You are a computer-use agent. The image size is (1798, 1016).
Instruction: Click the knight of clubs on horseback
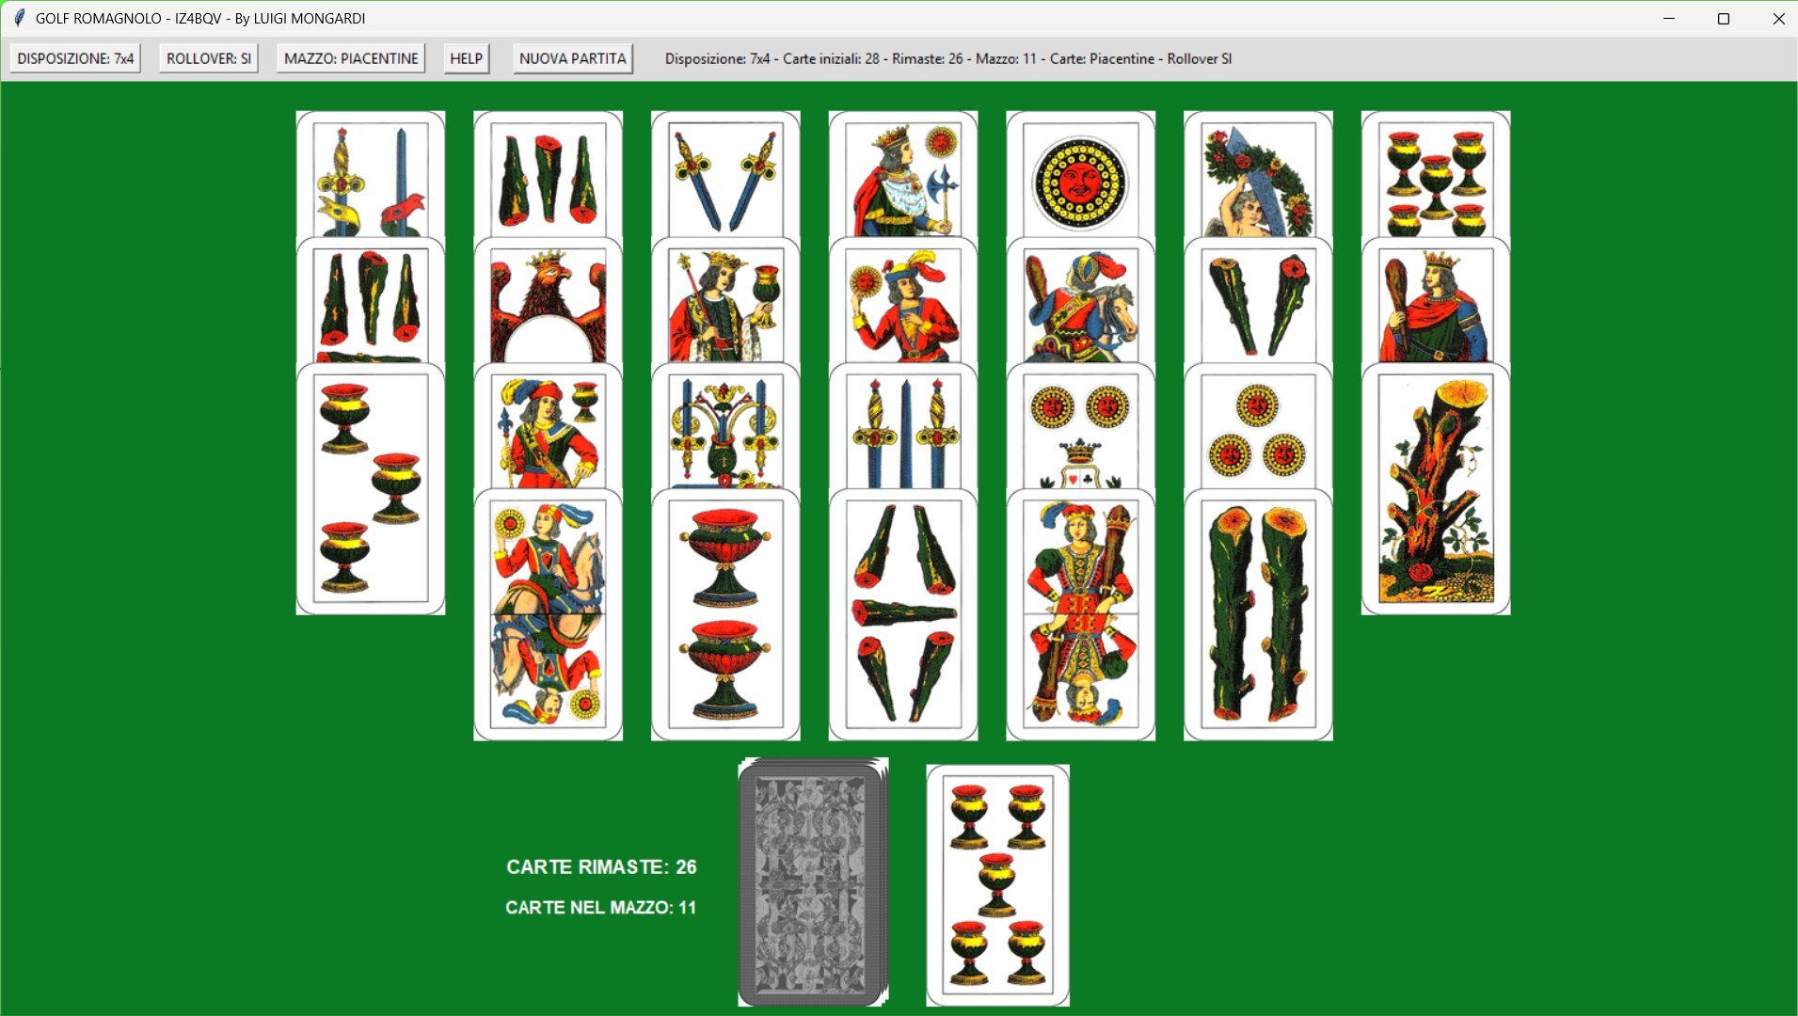click(x=1081, y=300)
